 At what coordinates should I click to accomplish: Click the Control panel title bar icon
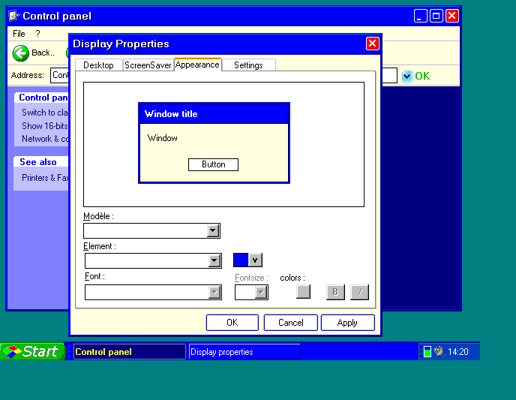tap(13, 16)
